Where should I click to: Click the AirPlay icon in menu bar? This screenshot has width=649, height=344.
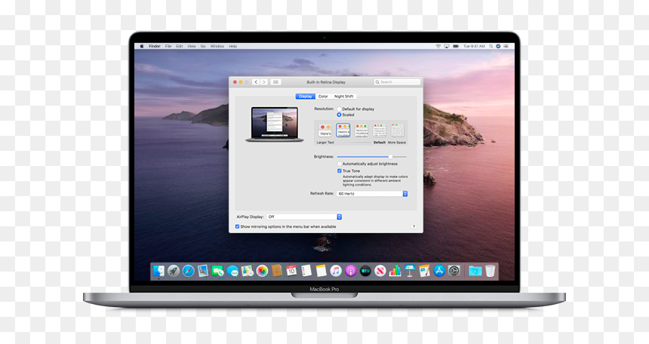click(x=447, y=46)
